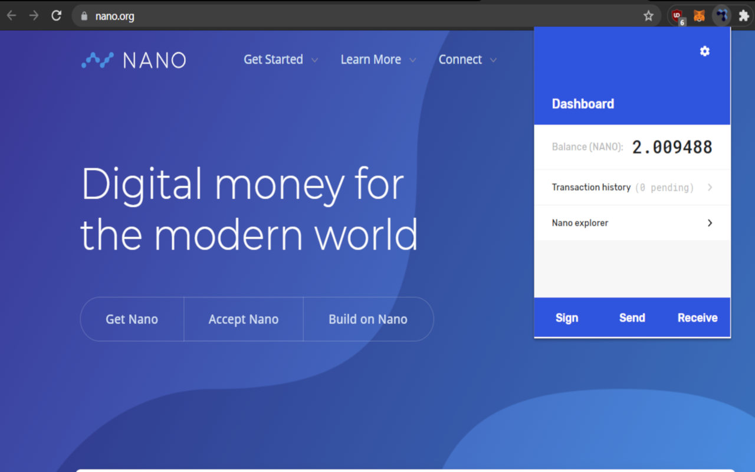This screenshot has width=755, height=472.
Task: Click the padlock icon in the address bar
Action: tap(83, 16)
